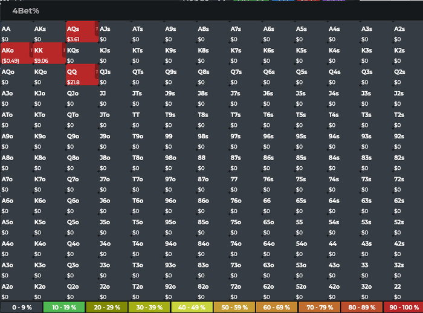Select the 90 - 100 % red legend swatch
Viewport: 423px width, 313px height.
(x=404, y=308)
